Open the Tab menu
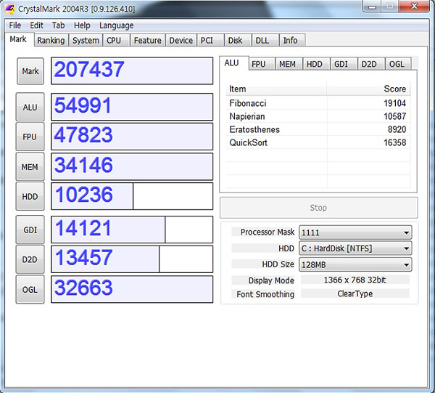Image resolution: width=435 pixels, height=393 pixels. (59, 25)
